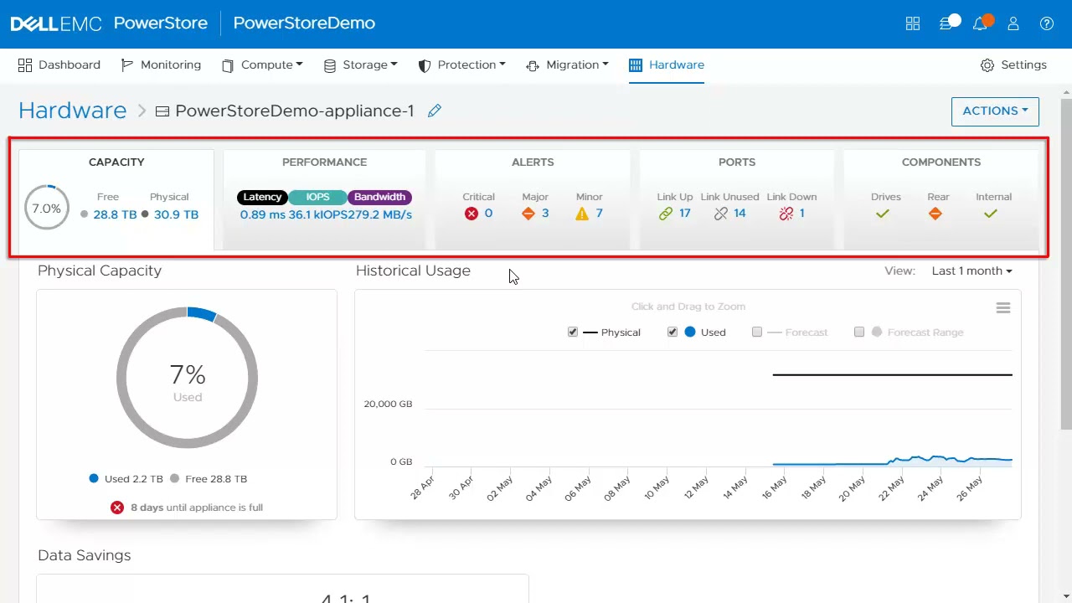
Task: Click the Link Down red chain icon
Action: pos(786,214)
